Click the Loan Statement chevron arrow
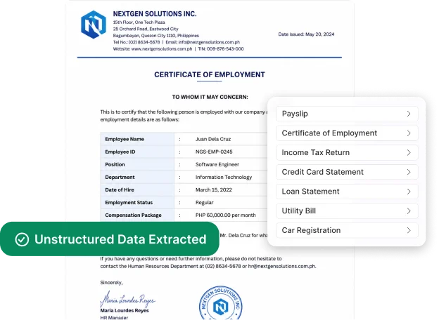 pyautogui.click(x=409, y=192)
